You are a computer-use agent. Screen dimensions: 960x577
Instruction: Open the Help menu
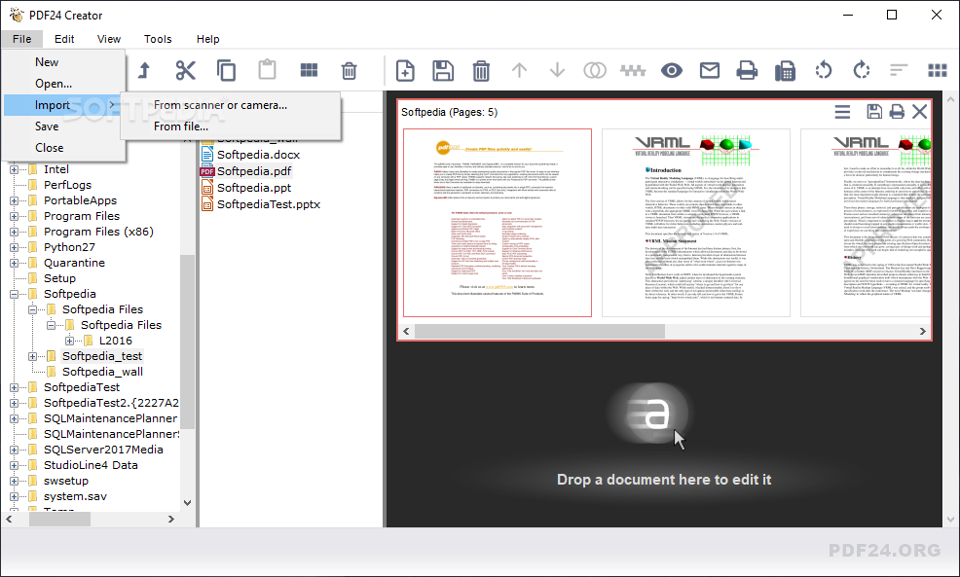tap(208, 39)
